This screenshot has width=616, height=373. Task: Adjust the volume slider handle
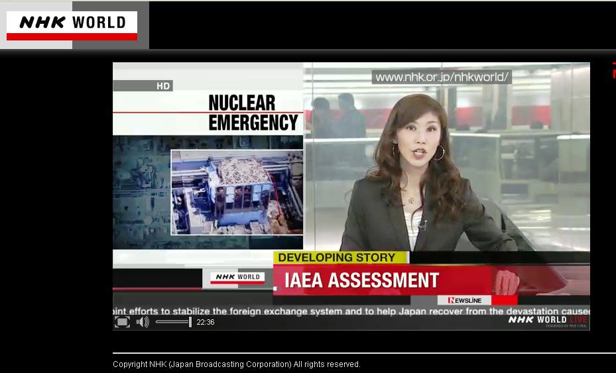pos(190,322)
